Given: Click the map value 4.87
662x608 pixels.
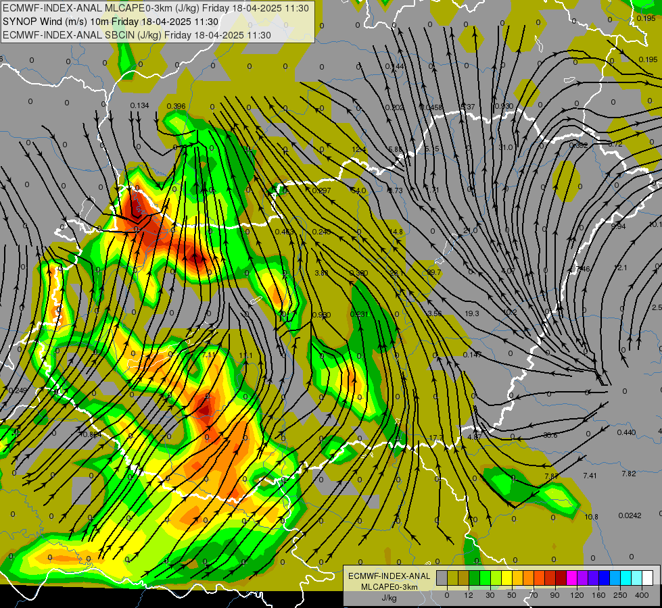Looking at the screenshot, I should point(474,437).
